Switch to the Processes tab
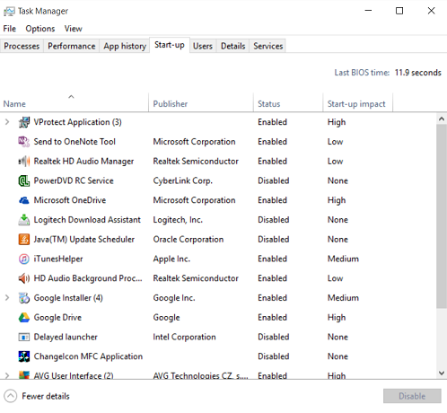The image size is (447, 413). pyautogui.click(x=22, y=46)
